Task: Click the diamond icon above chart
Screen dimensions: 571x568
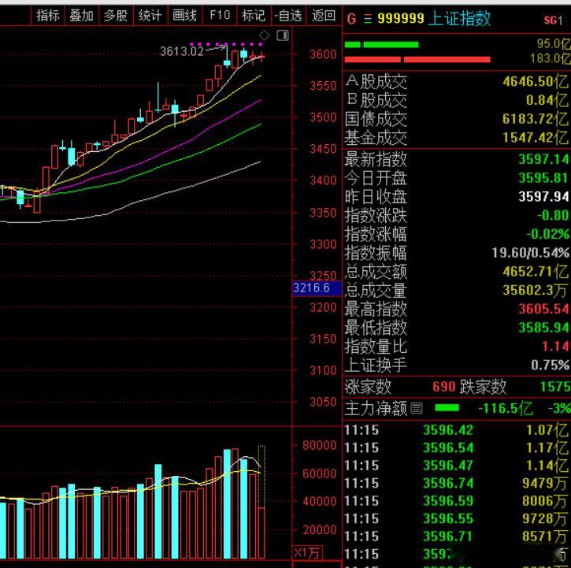Action: [265, 35]
